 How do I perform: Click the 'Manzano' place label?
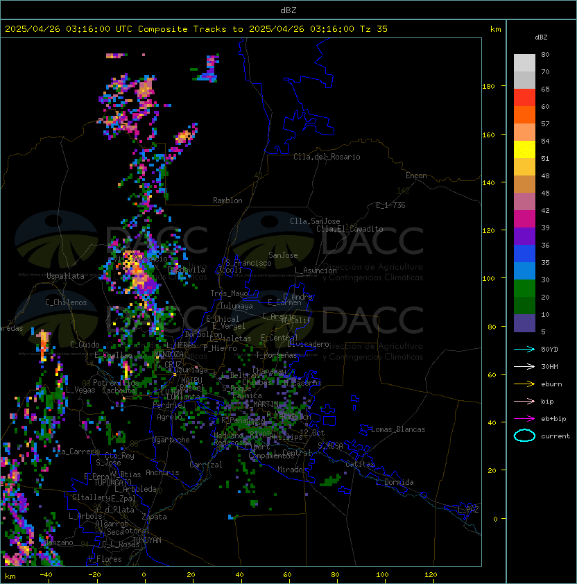tap(58, 542)
